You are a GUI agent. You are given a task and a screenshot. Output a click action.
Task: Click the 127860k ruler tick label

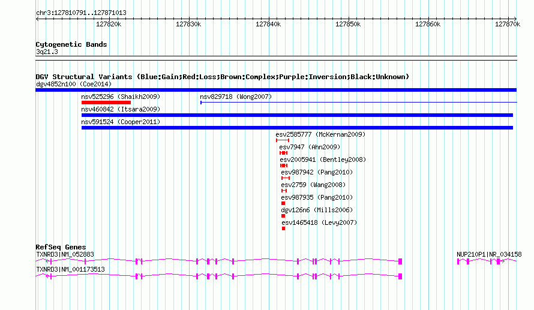428,24
